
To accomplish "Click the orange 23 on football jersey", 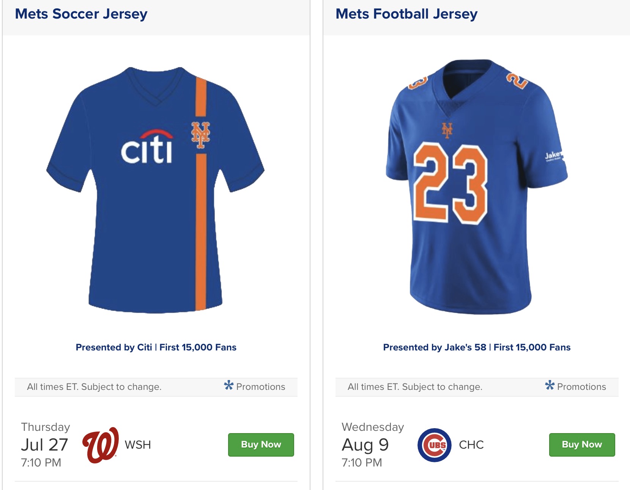I will [x=450, y=183].
